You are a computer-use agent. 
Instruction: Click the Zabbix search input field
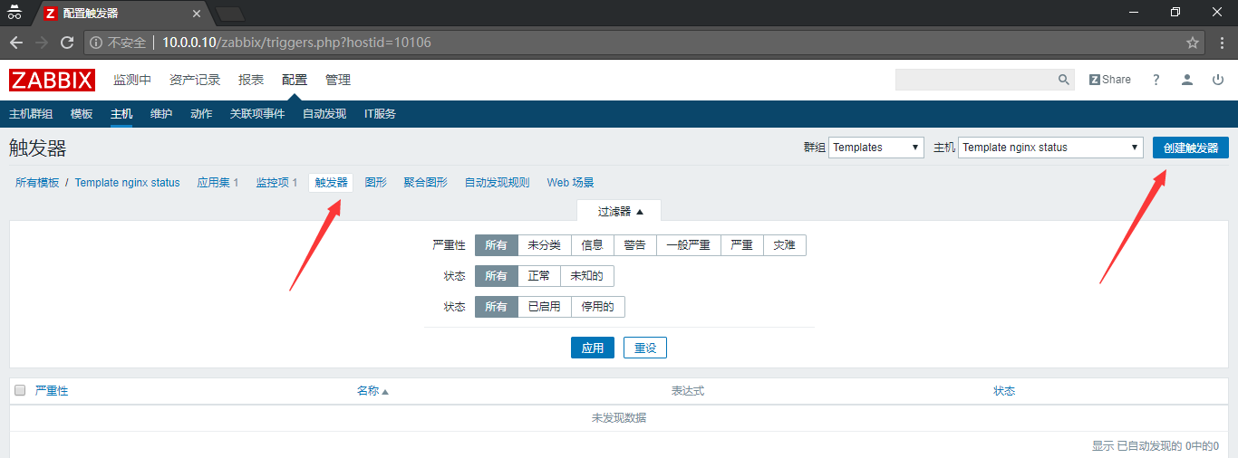tap(975, 80)
